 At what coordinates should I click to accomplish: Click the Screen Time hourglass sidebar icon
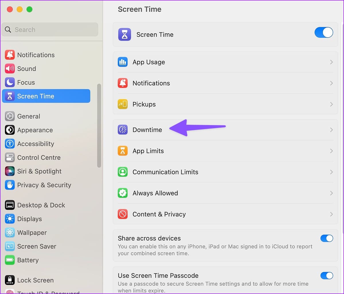pyautogui.click(x=10, y=96)
